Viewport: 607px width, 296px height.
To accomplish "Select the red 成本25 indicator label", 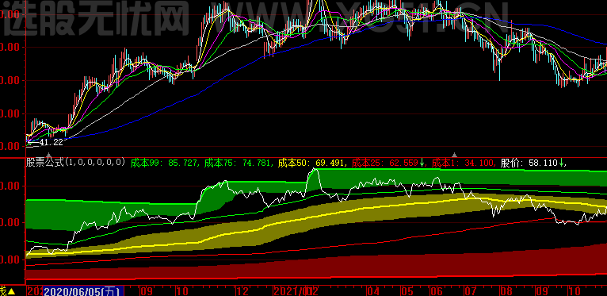I will pyautogui.click(x=385, y=163).
